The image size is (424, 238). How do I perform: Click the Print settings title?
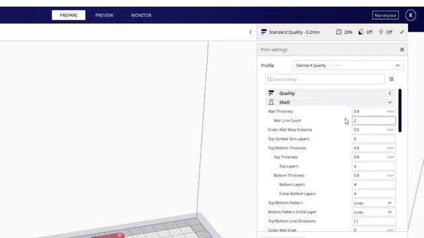[x=274, y=50]
